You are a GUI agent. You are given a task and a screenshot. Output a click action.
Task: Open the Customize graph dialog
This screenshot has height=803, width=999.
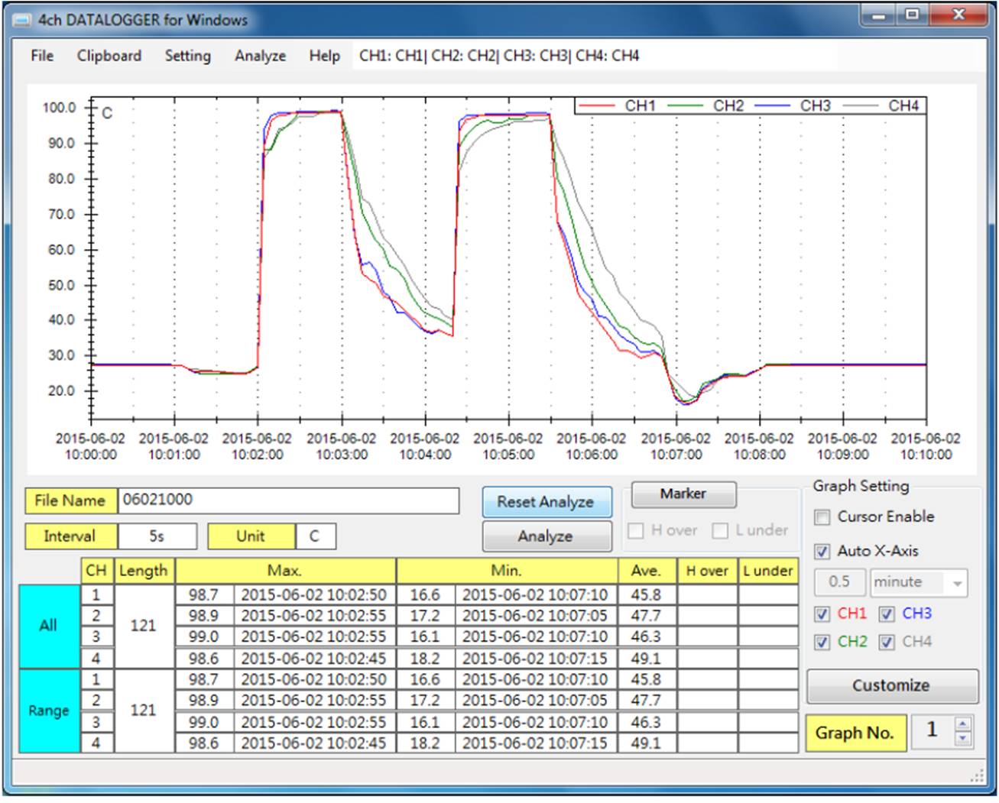[x=892, y=685]
